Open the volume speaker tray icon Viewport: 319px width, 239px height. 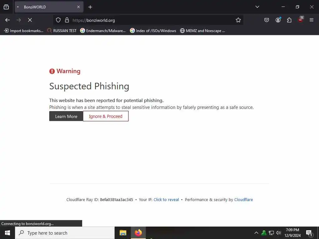point(279,233)
